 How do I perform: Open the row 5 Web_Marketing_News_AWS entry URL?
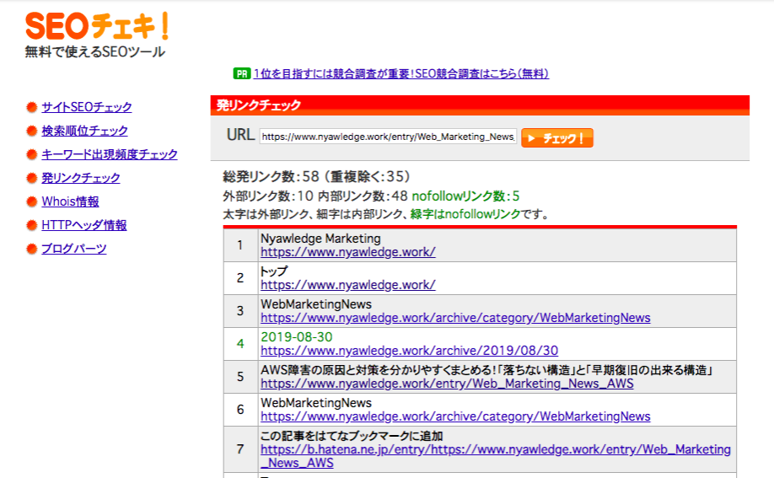pos(447,384)
